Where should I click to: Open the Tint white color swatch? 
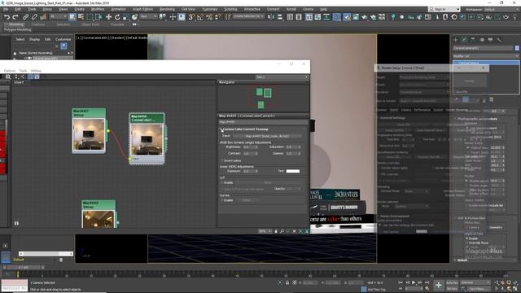point(293,171)
